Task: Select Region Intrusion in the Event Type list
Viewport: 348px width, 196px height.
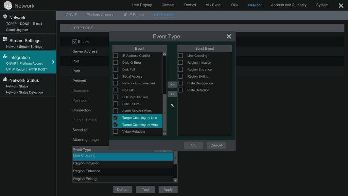Action: pos(86,163)
